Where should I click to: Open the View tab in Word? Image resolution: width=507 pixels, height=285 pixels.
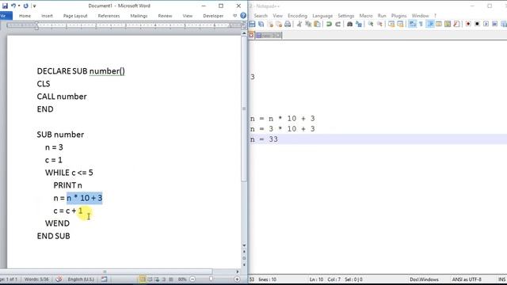point(187,16)
